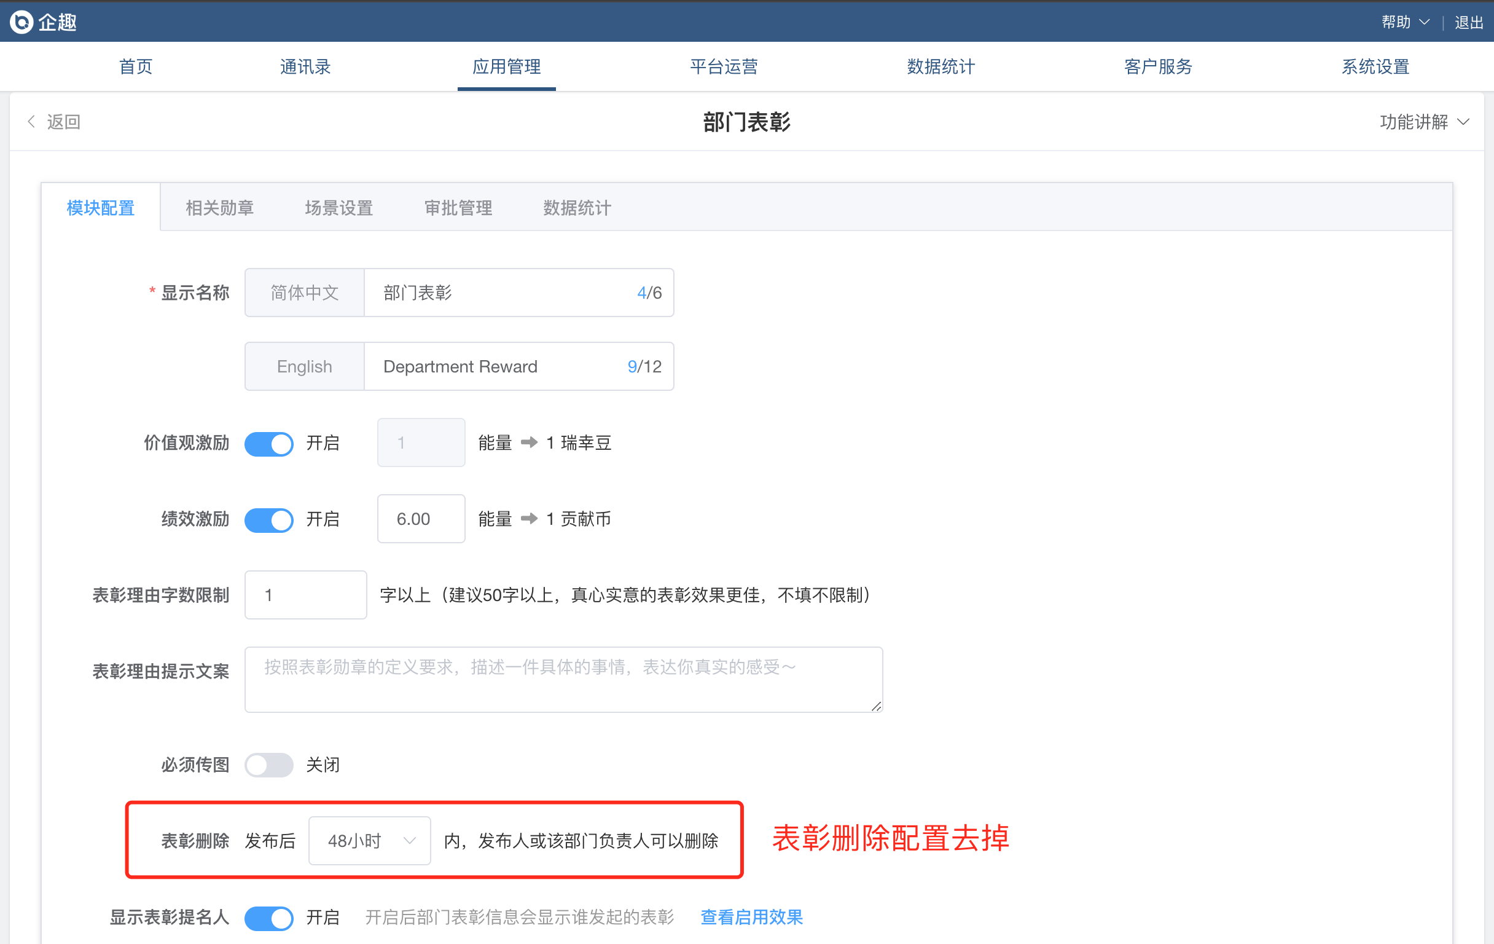1494x944 pixels.
Task: Turn off the 绩效激励 toggle
Action: (268, 519)
